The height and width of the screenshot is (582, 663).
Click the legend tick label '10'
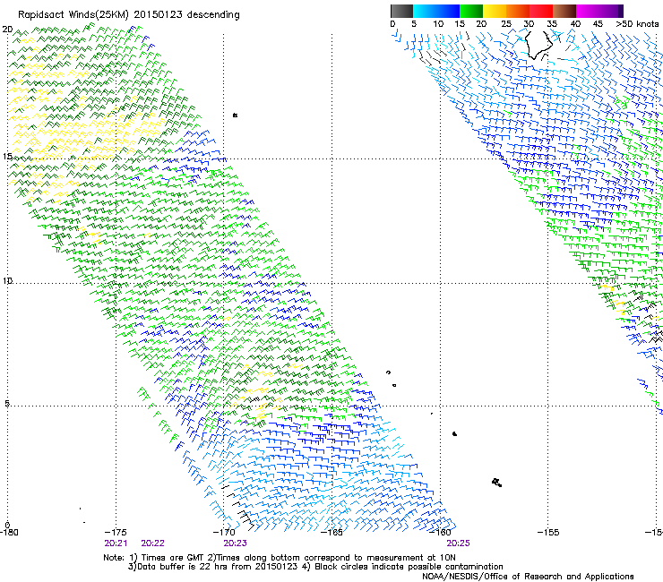click(x=438, y=23)
